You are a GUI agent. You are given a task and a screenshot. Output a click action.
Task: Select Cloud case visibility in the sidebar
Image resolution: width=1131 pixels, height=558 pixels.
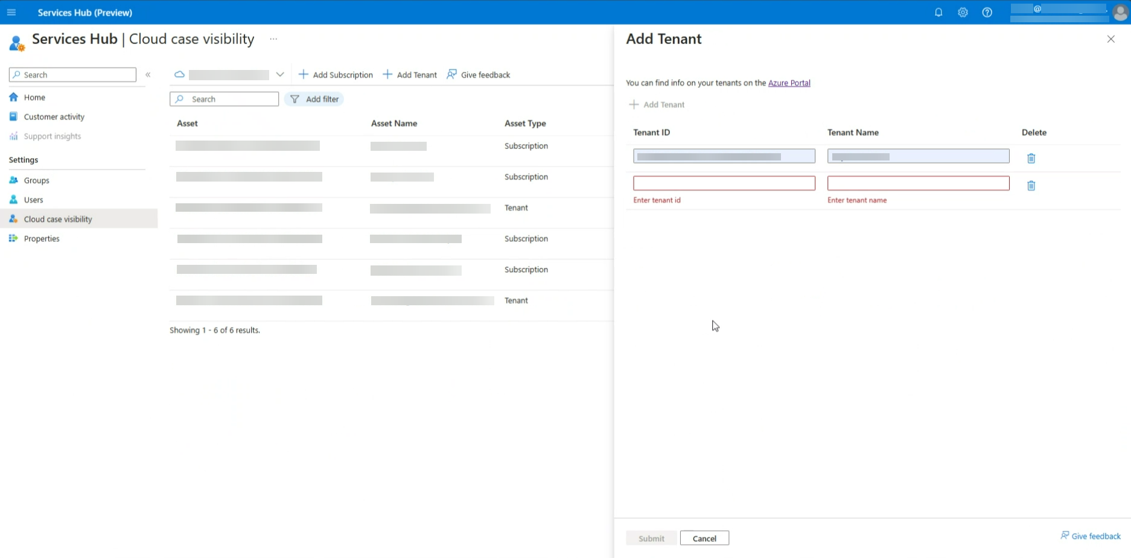pos(78,218)
